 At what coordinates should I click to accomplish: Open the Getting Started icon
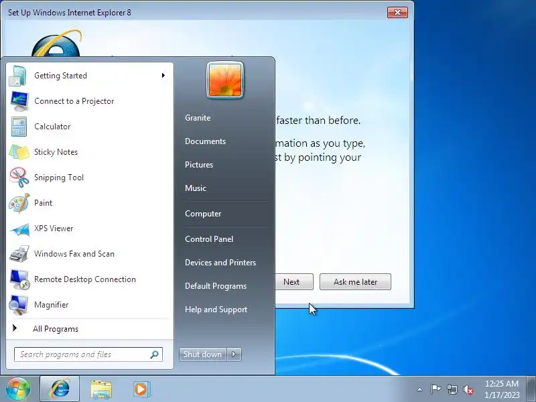pos(18,76)
